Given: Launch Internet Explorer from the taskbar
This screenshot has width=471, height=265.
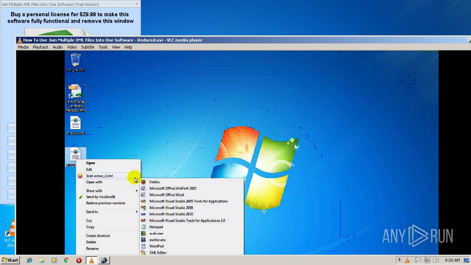Looking at the screenshot, I should click(x=29, y=260).
